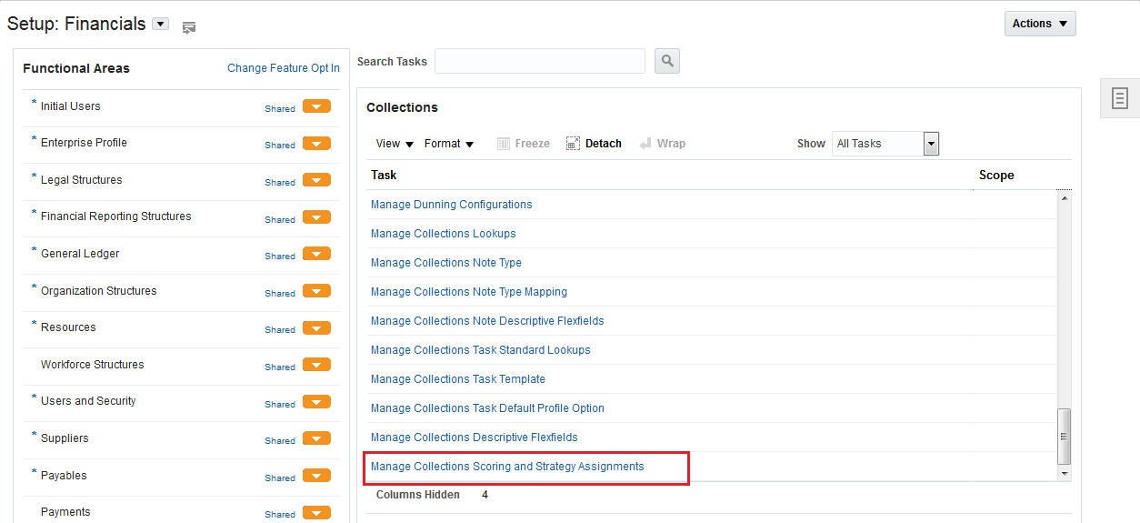Click inside the Search Tasks field
The height and width of the screenshot is (523, 1140).
[x=540, y=61]
